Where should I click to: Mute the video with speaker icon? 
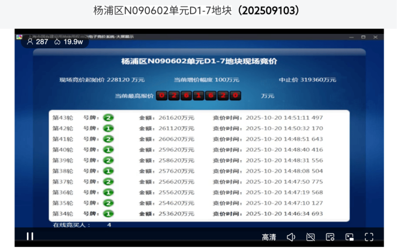coord(291,237)
